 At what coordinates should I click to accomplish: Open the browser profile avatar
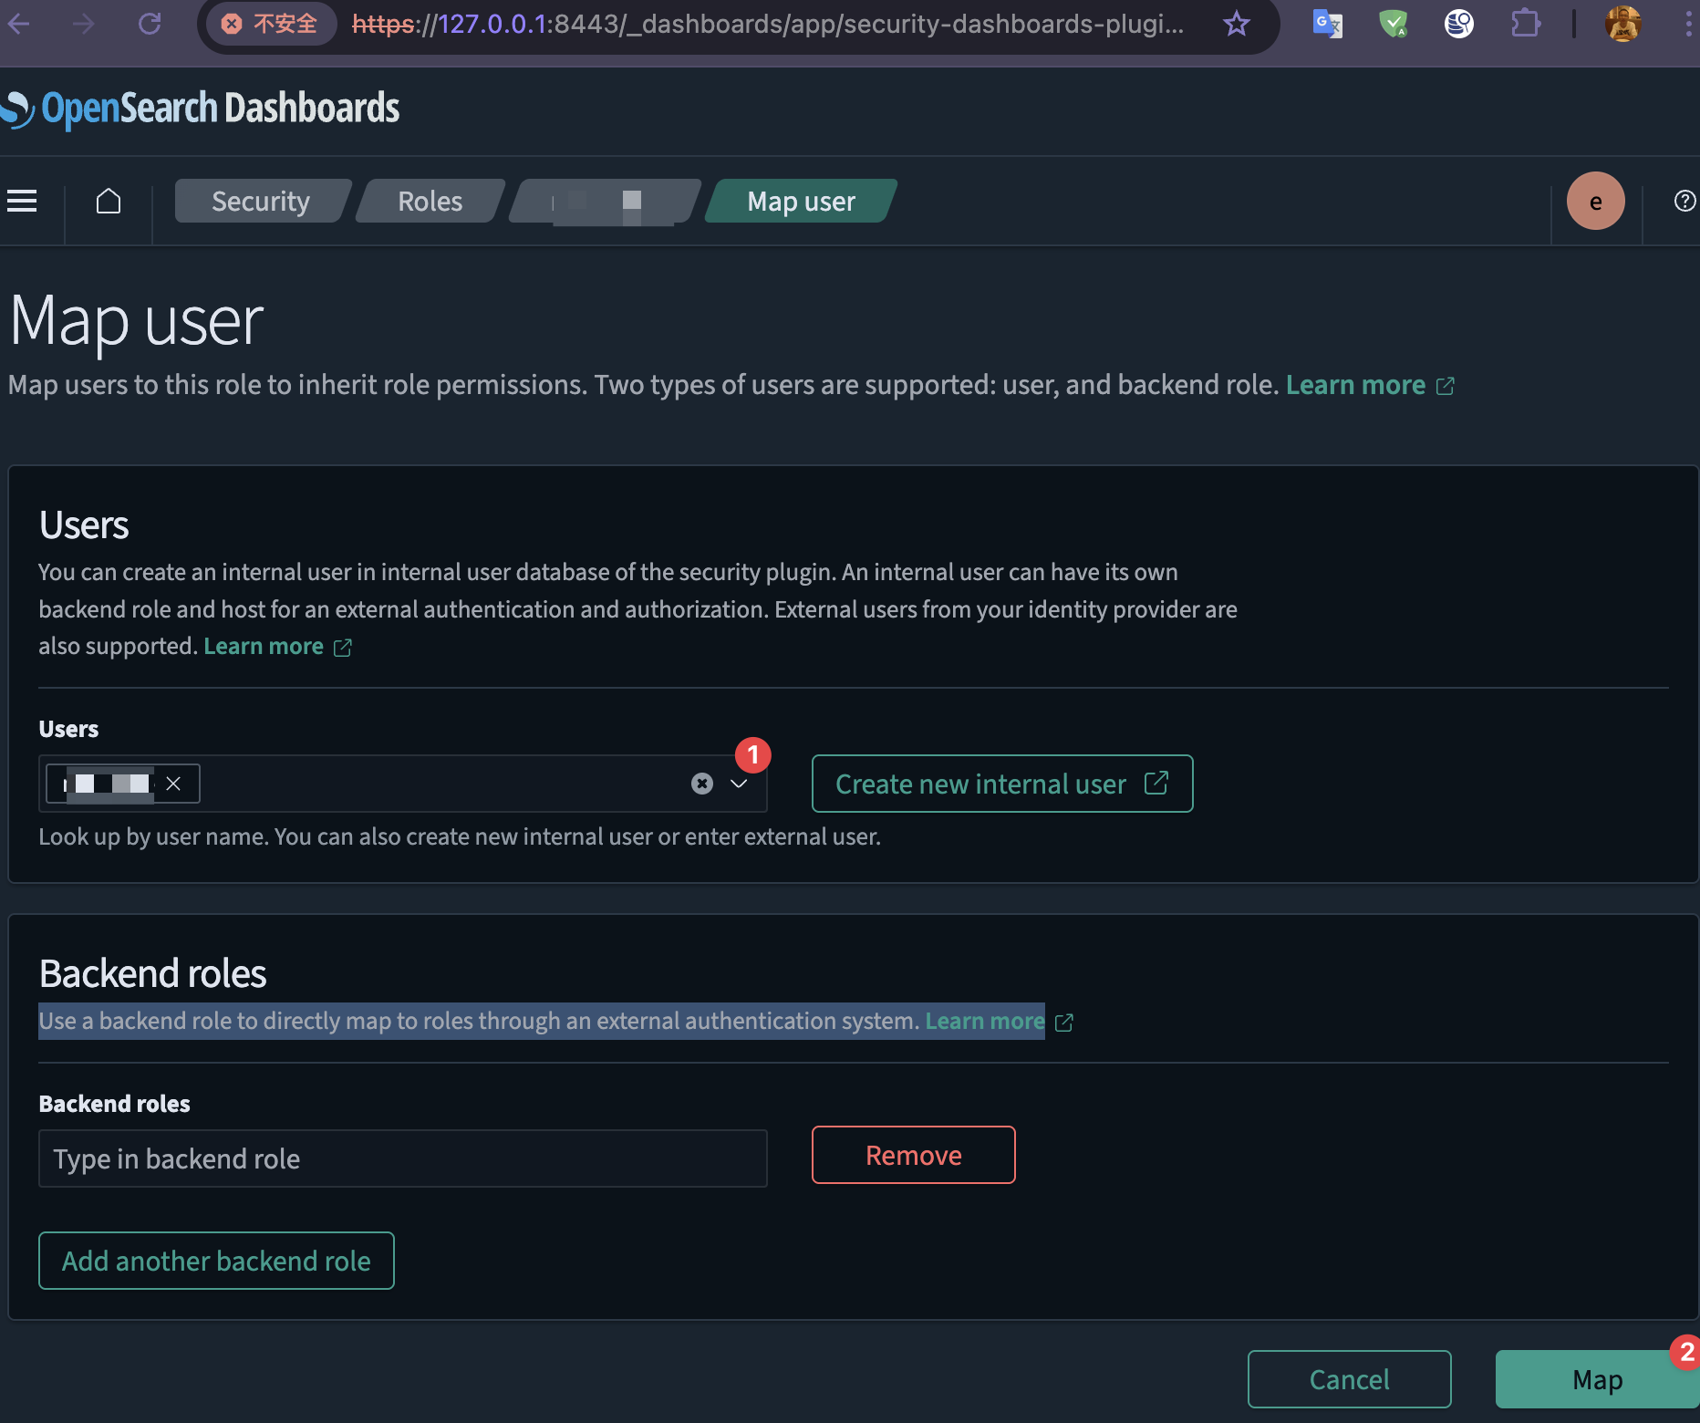tap(1623, 24)
